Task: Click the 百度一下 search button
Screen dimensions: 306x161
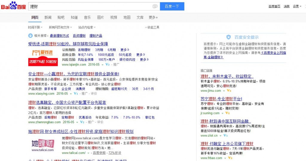Action: 172,7
